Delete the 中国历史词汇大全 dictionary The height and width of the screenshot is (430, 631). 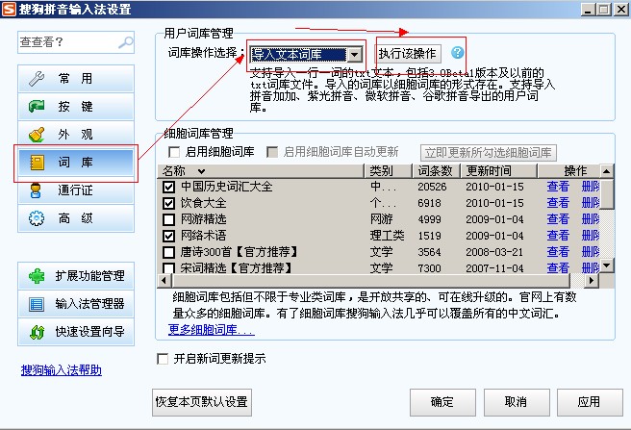coord(591,187)
